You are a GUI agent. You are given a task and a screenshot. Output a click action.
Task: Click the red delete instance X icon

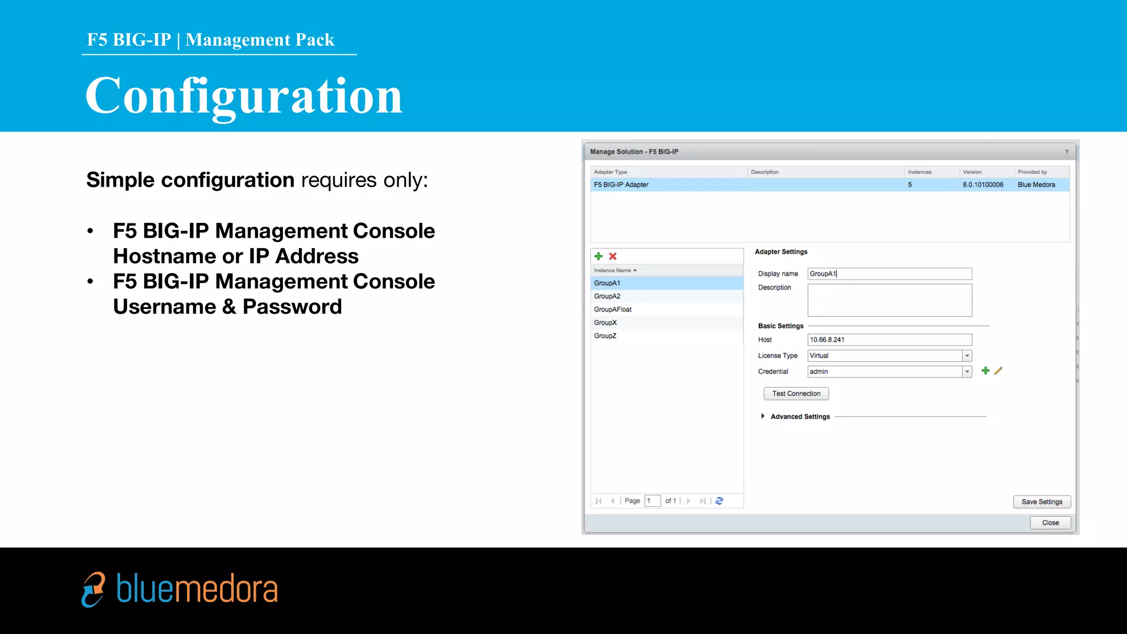tap(612, 256)
